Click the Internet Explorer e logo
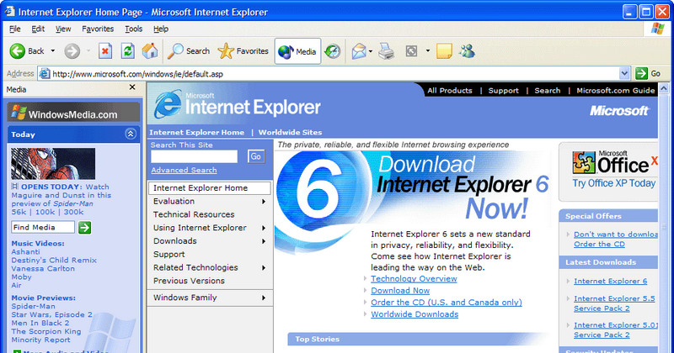This screenshot has height=353, width=674. (x=168, y=104)
